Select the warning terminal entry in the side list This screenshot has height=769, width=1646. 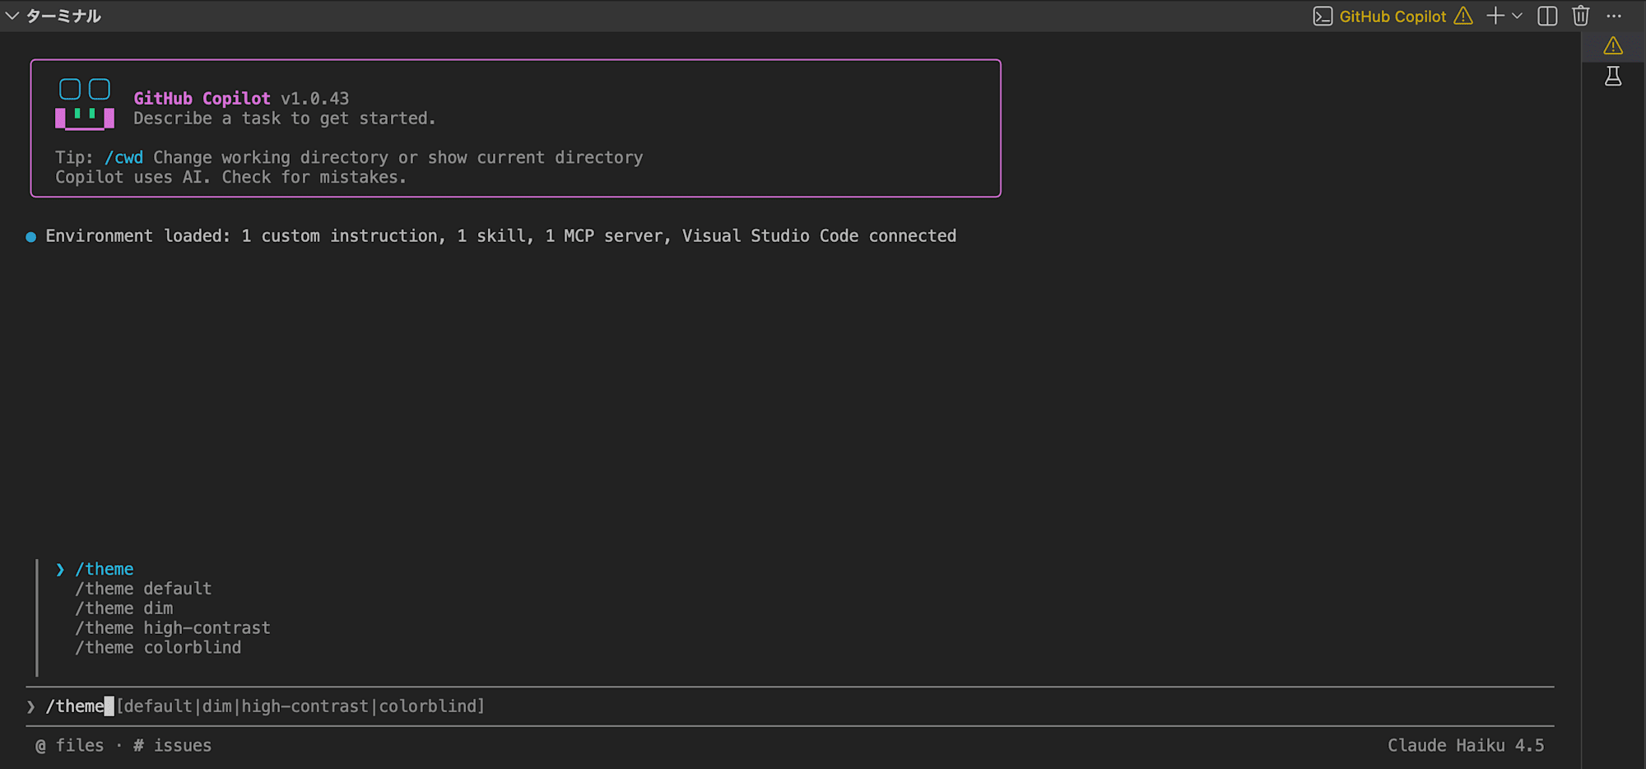pyautogui.click(x=1613, y=46)
